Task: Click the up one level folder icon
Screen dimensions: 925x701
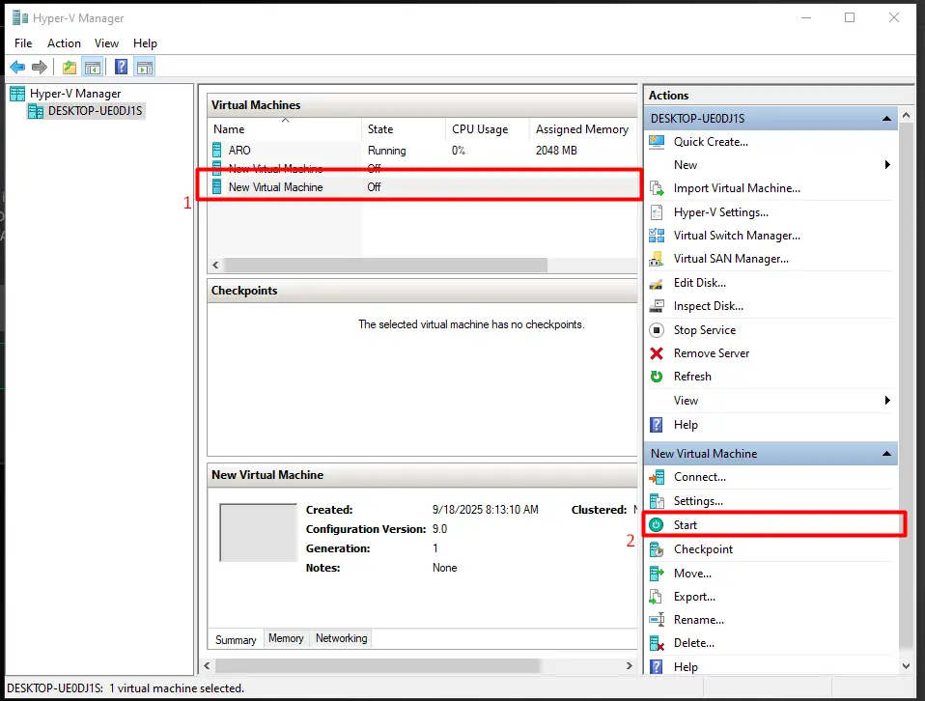Action: (x=70, y=68)
